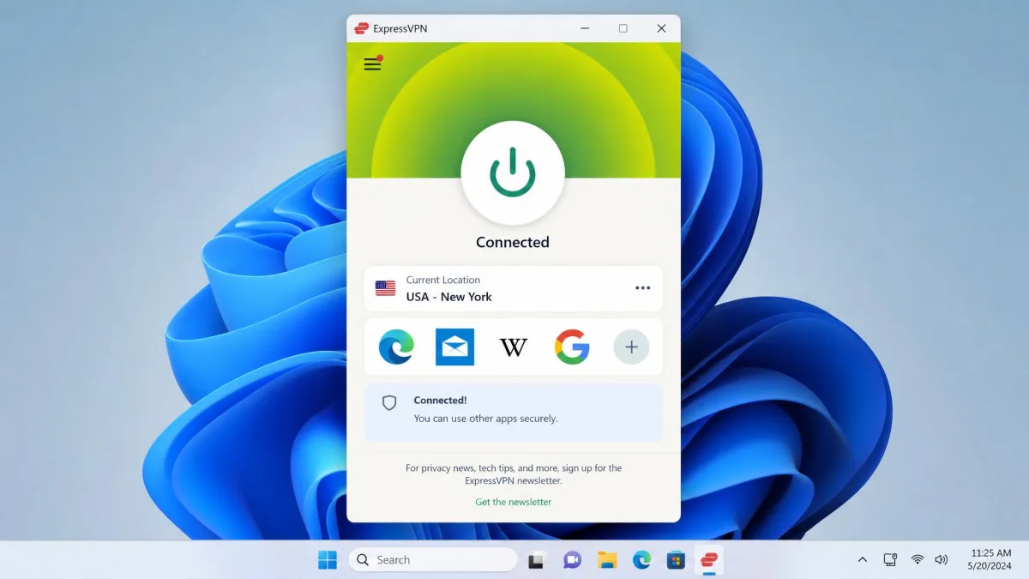Click the taskbar Search box

[x=433, y=560]
